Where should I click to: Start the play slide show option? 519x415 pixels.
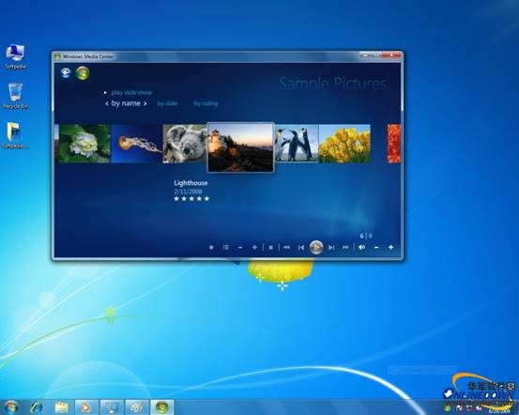(131, 93)
